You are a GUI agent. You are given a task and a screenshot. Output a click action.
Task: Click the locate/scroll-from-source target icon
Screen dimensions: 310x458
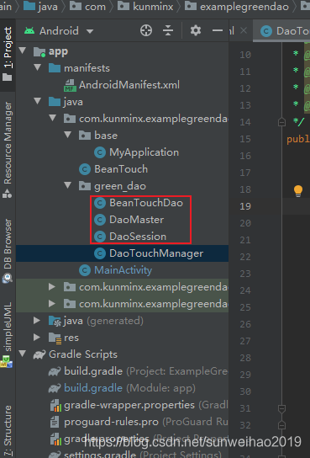(x=146, y=30)
